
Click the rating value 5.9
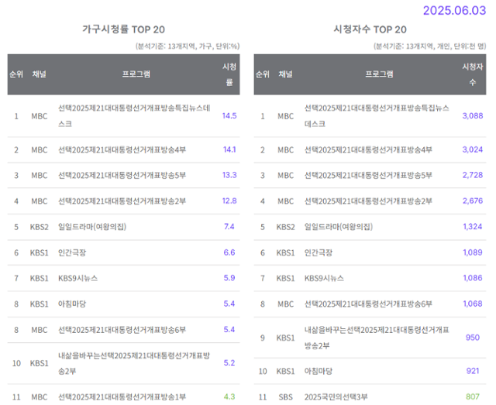click(x=229, y=278)
